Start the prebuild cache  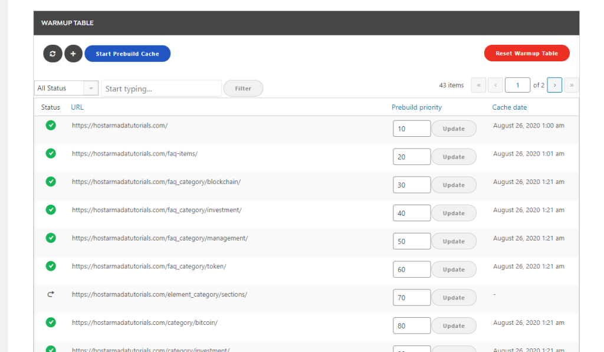tap(127, 54)
